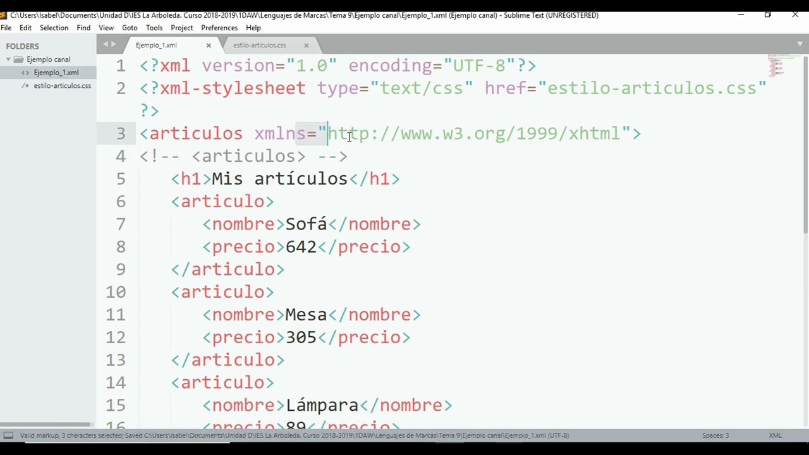Click the editor vertical scrollbar
Image resolution: width=809 pixels, height=455 pixels.
(x=805, y=145)
